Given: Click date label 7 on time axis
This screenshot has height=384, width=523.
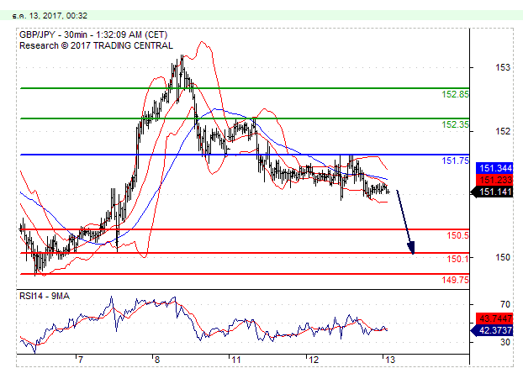Looking at the screenshot, I should click(80, 360).
